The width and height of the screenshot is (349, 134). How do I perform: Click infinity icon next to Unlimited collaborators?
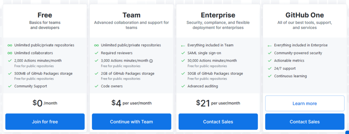tap(10, 53)
